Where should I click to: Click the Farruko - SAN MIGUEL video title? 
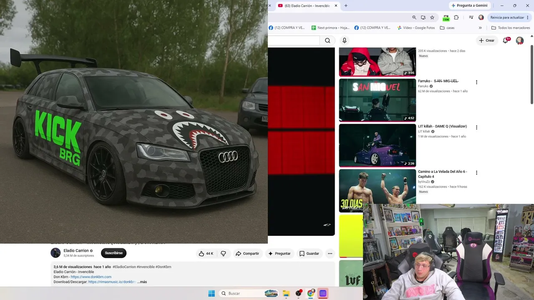[x=438, y=81]
